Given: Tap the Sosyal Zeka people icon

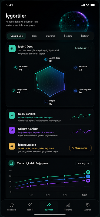Looking at the screenshot, I should pos(14,91).
